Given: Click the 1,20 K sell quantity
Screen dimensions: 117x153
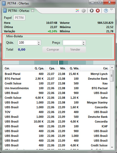Looking at the screenshot, I should [x=74, y=98].
